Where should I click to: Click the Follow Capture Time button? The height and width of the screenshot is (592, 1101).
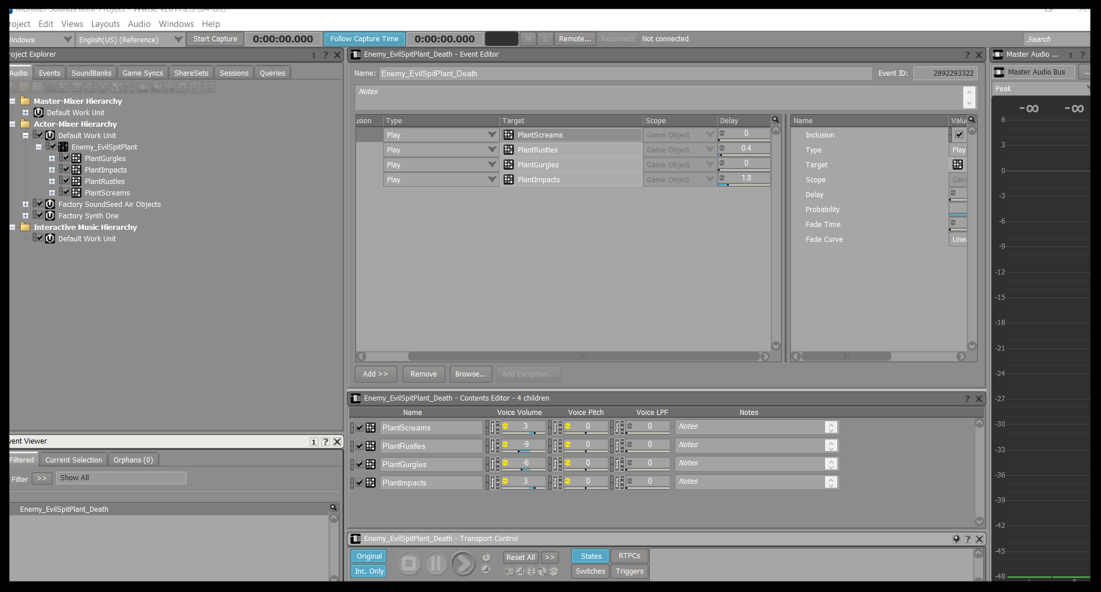(364, 39)
